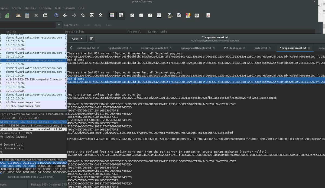Click resize all columns icon
This screenshot has width=325, height=188.
click(x=159, y=15)
